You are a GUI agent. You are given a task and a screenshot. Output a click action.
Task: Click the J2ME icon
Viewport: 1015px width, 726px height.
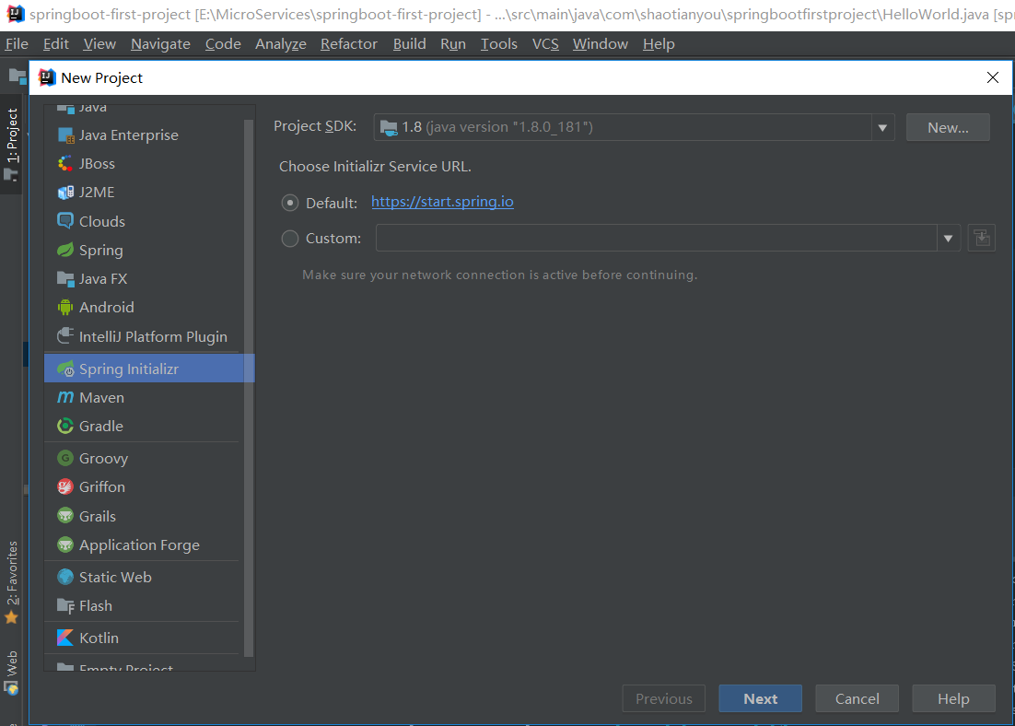coord(65,193)
